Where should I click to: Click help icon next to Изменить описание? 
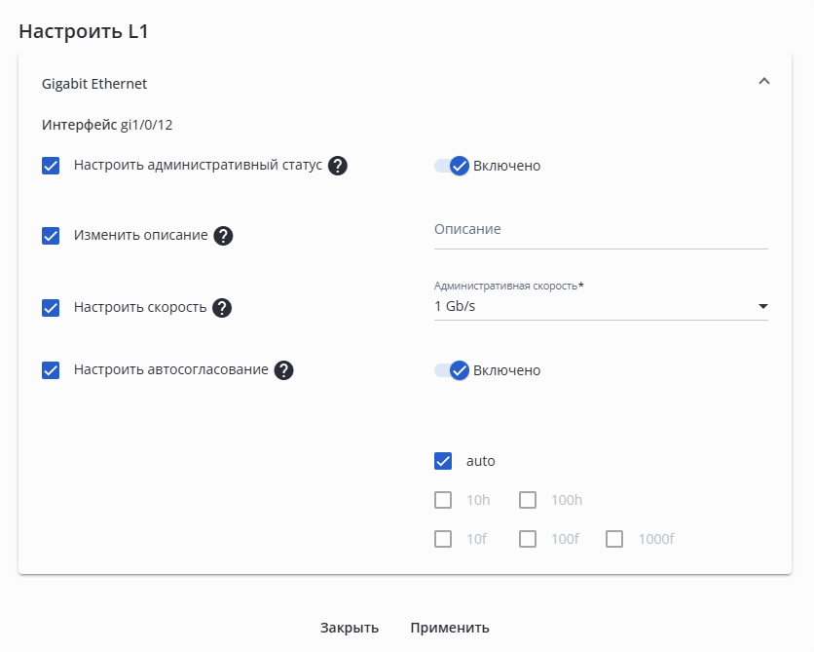click(223, 236)
